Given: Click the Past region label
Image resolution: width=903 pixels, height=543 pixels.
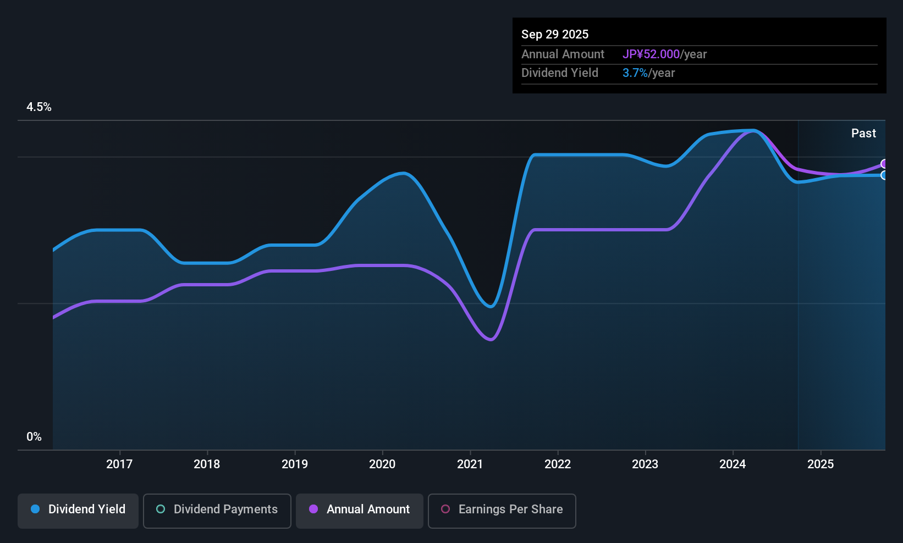Looking at the screenshot, I should 863,134.
